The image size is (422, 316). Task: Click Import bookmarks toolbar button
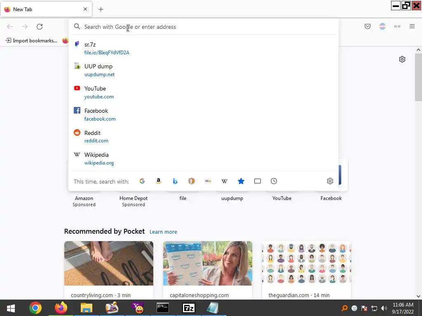(31, 41)
